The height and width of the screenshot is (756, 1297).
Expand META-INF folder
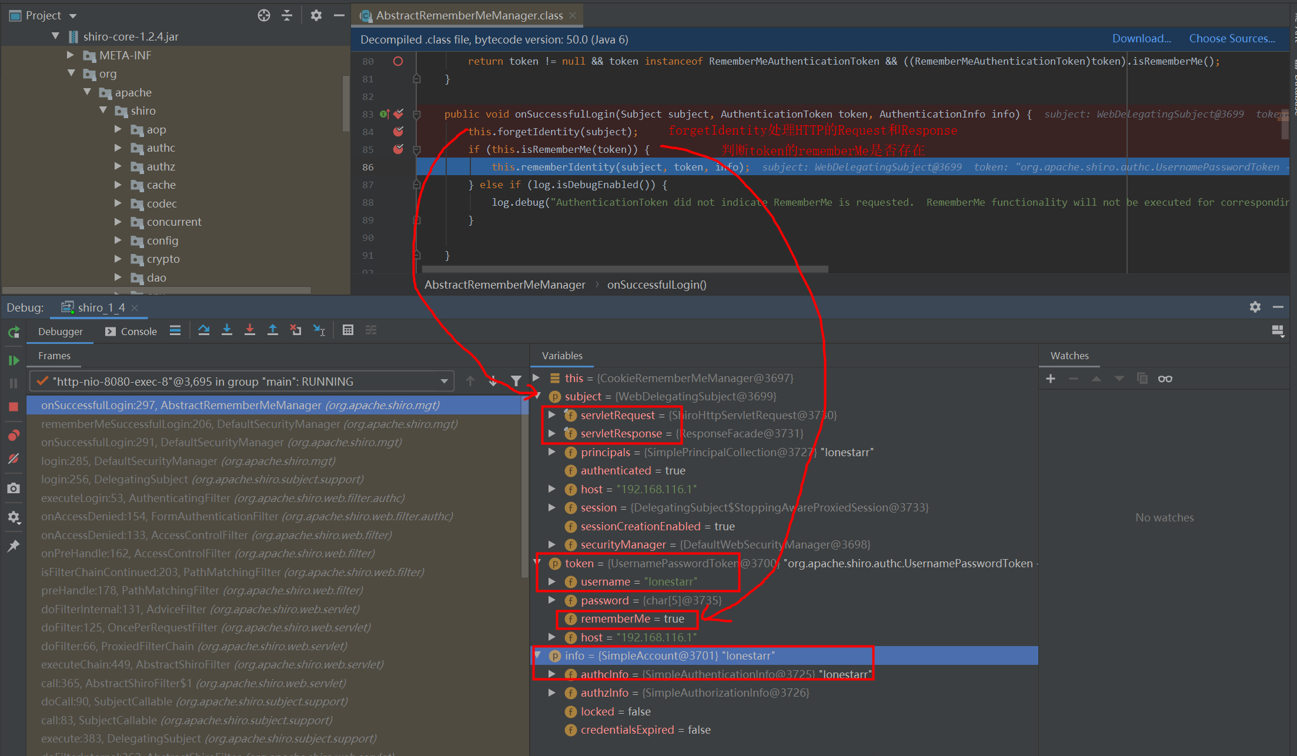click(x=71, y=55)
